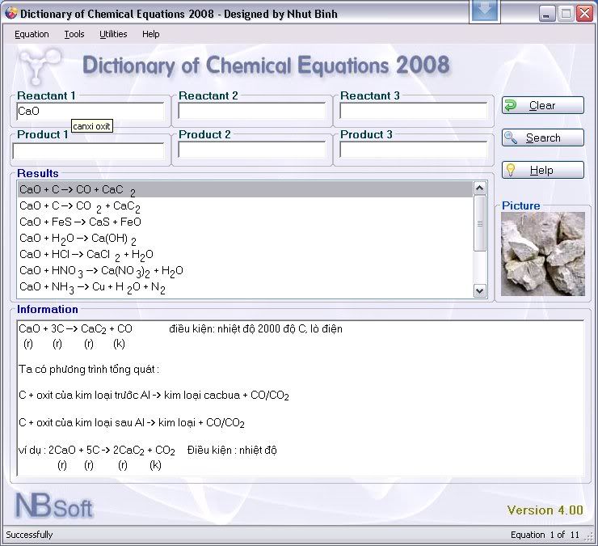This screenshot has width=598, height=546.
Task: Click the Product 3 input field
Action: [414, 150]
